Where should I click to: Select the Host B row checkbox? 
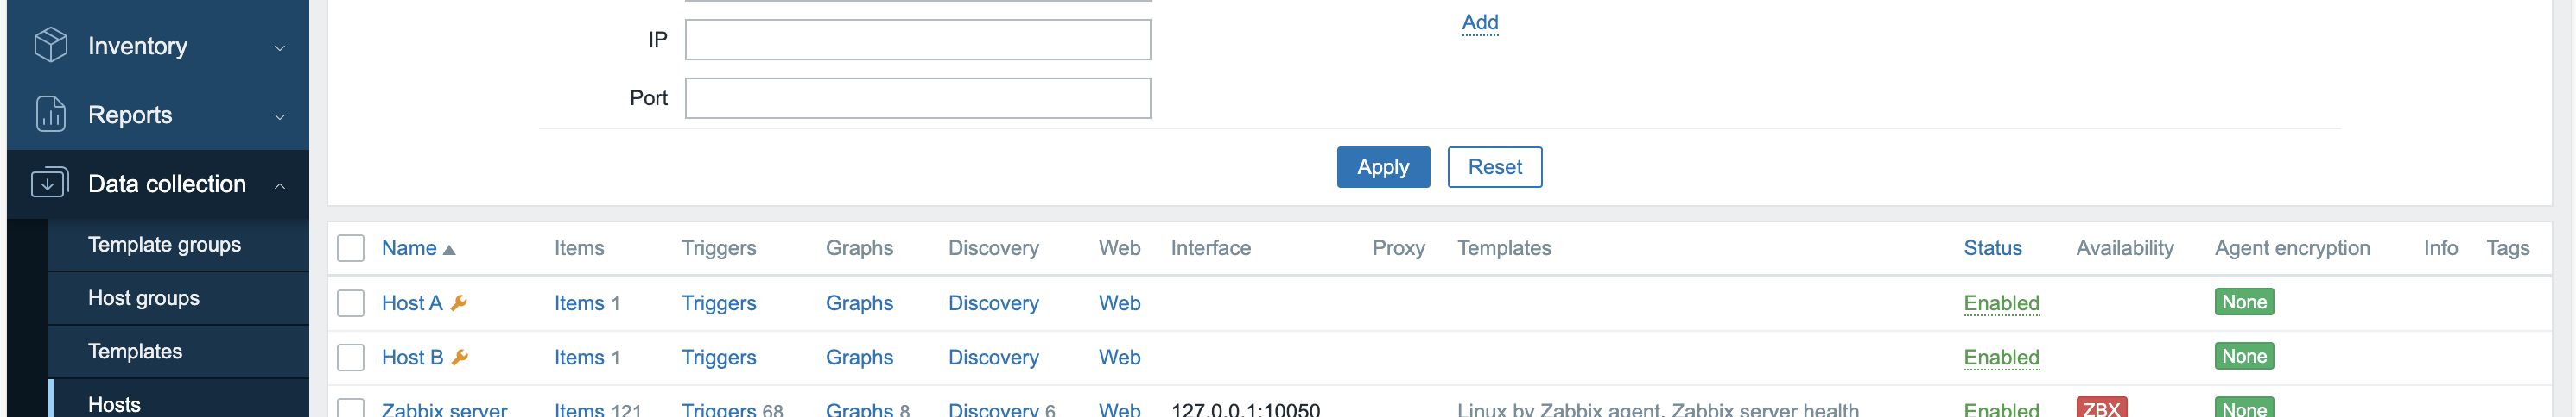(x=351, y=356)
